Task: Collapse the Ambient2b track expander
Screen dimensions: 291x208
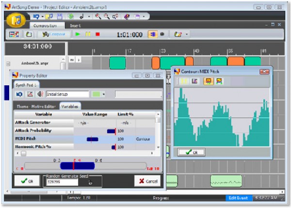Action: tap(8, 64)
